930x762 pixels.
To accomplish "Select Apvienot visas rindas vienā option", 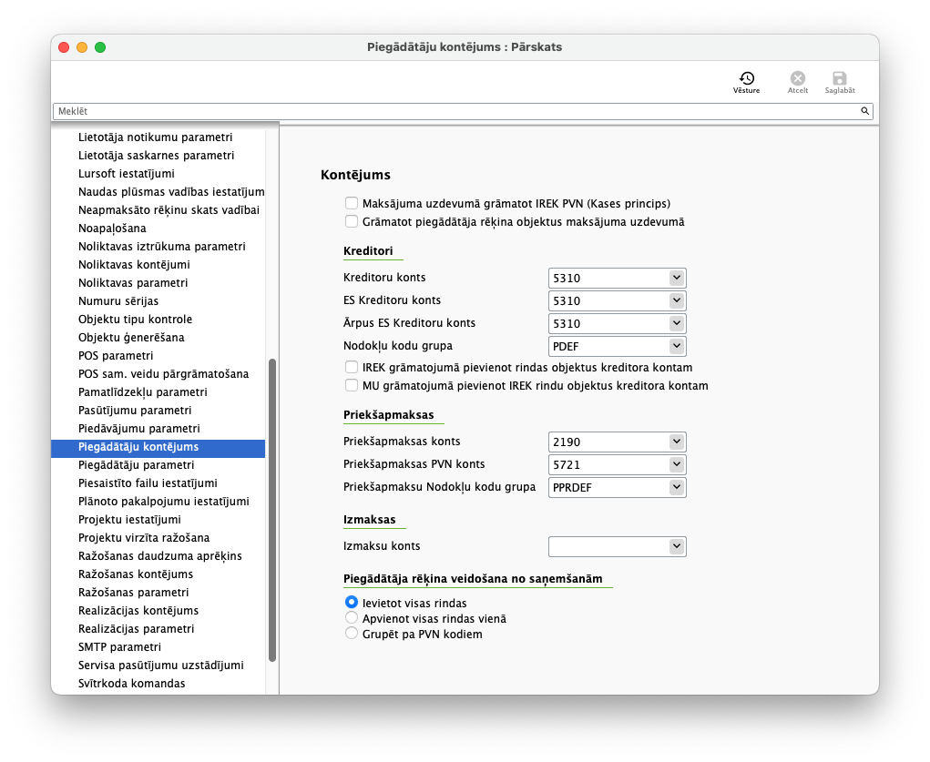I will pos(352,618).
